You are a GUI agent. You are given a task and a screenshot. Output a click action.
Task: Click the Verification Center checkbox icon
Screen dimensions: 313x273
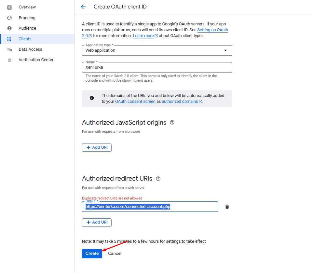click(x=9, y=60)
